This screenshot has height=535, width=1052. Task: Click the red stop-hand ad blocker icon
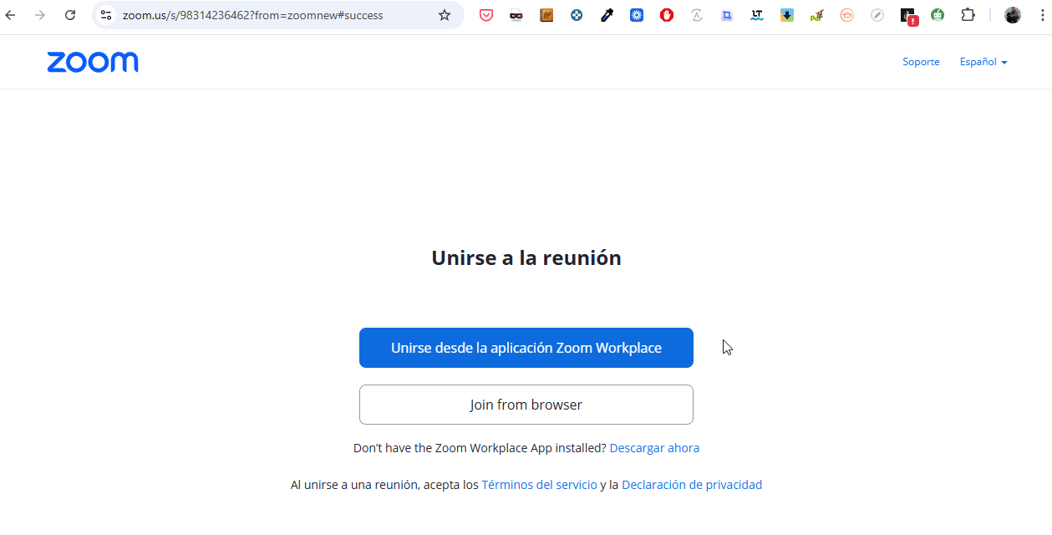point(667,15)
